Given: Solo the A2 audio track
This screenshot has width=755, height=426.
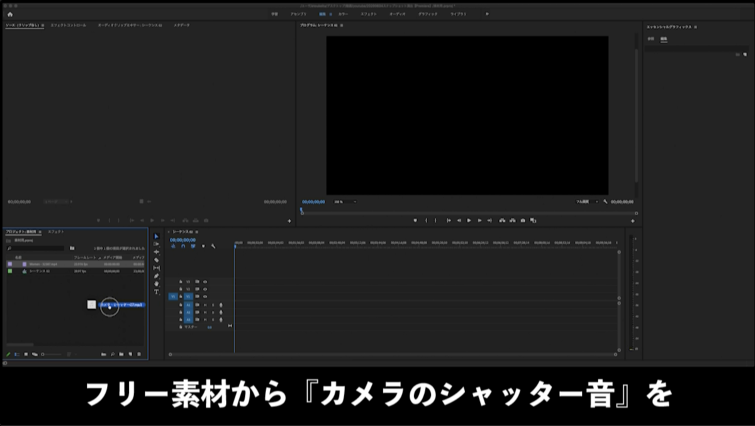Looking at the screenshot, I should pos(213,313).
